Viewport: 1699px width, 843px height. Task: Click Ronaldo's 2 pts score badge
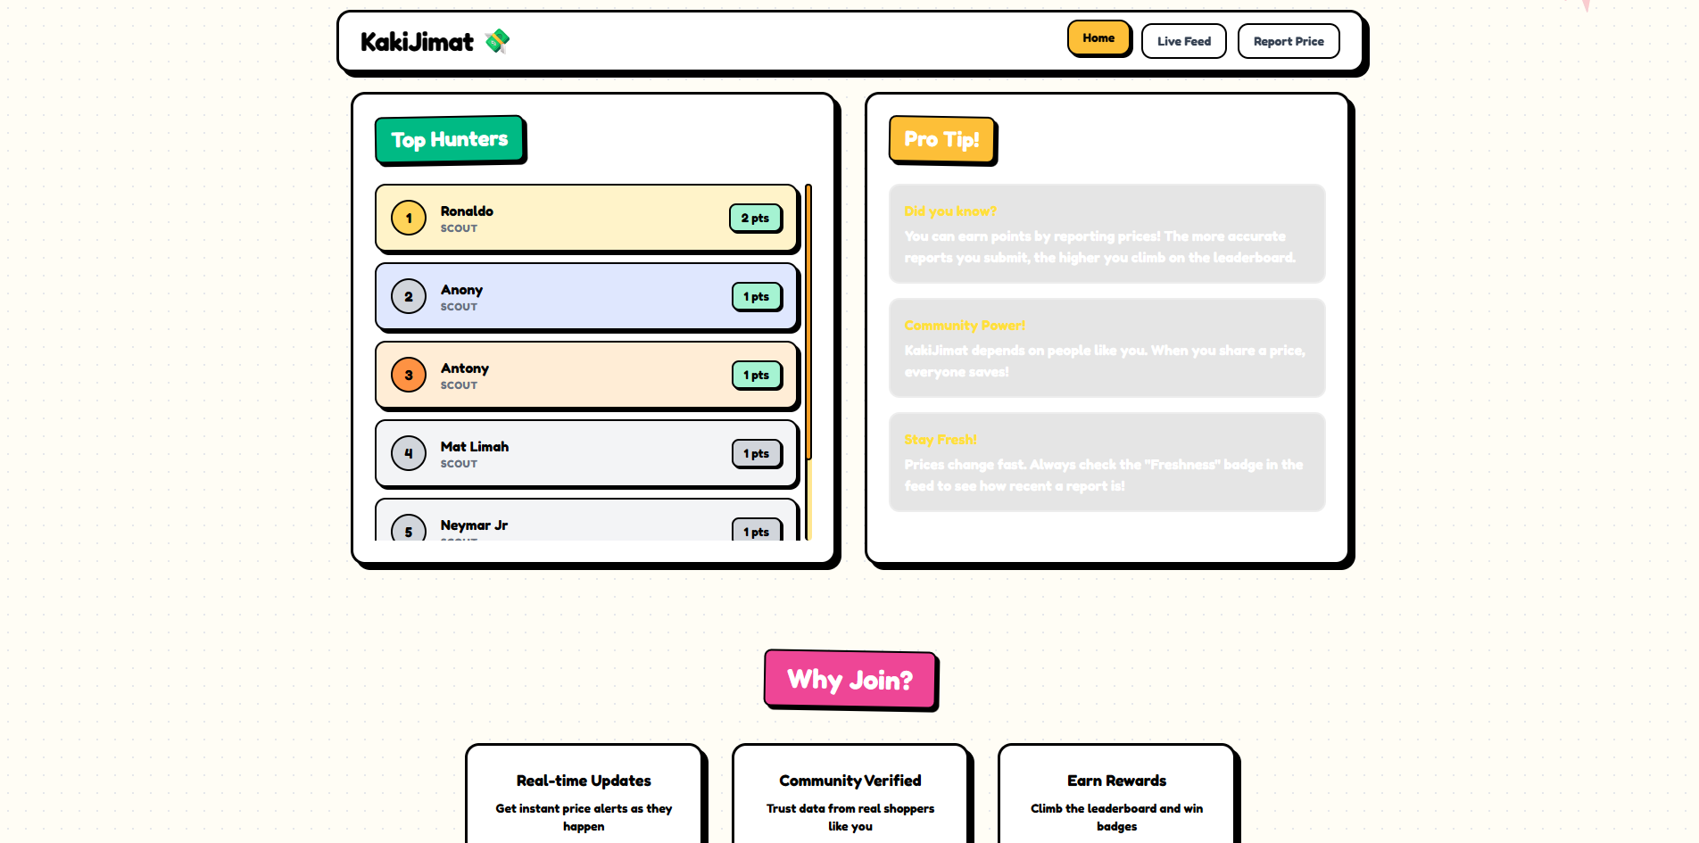click(755, 218)
